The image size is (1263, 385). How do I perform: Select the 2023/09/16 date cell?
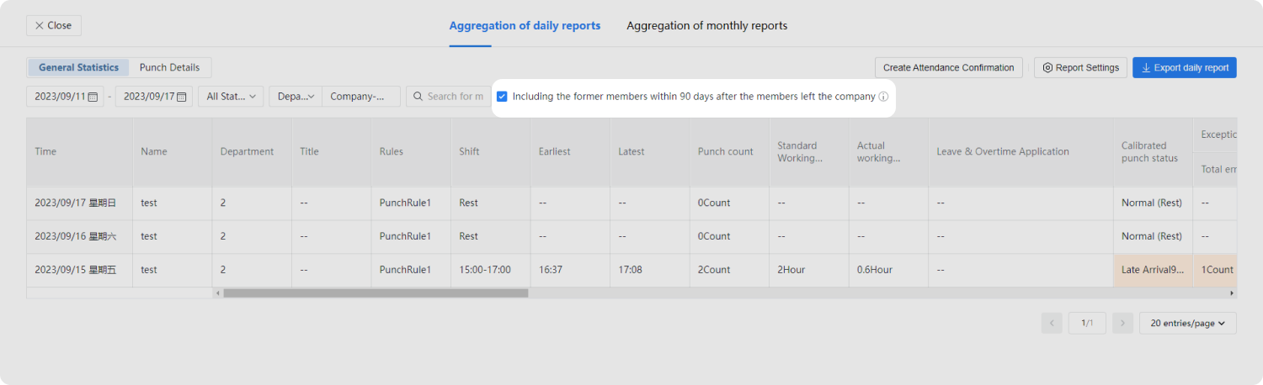tap(79, 237)
